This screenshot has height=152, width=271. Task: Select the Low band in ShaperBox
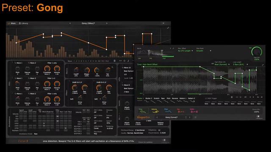click(139, 58)
